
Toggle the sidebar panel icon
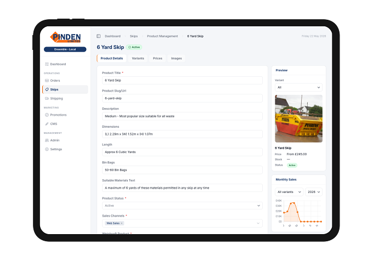99,36
